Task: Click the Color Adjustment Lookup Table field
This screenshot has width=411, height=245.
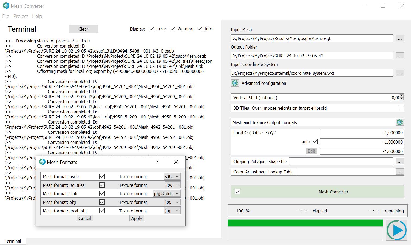Action: click(x=344, y=172)
